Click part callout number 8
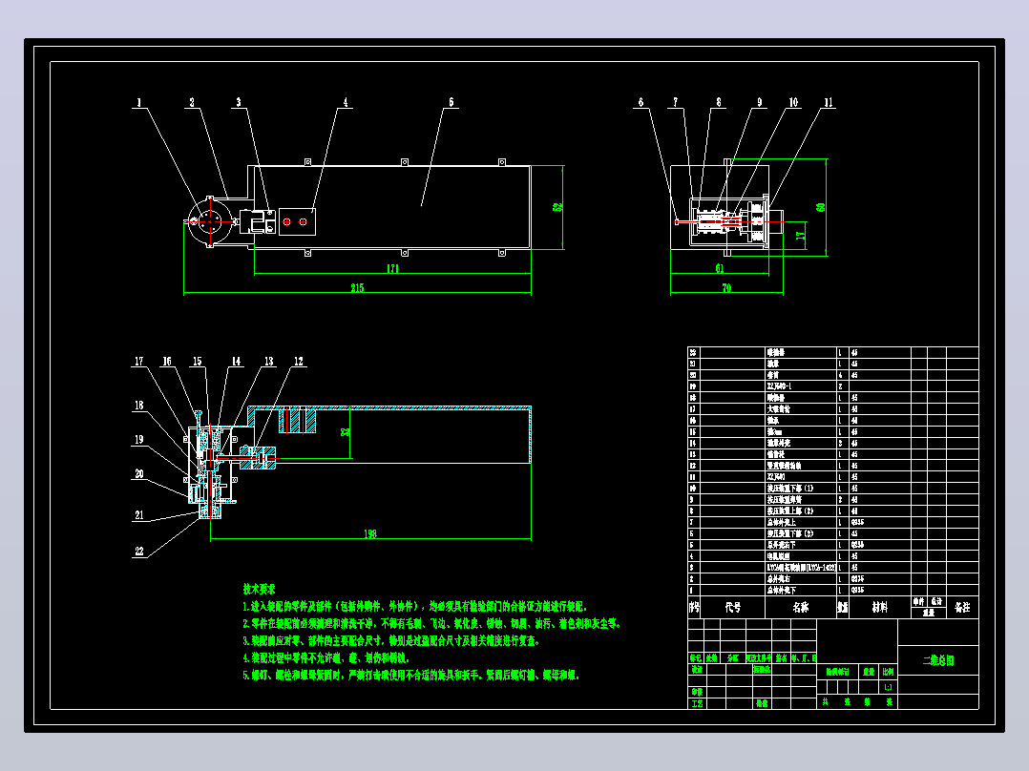This screenshot has height=771, width=1029. point(719,102)
